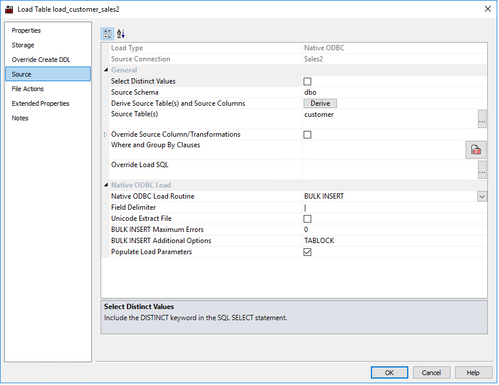Click the Override Load SQL text field
The width and height of the screenshot is (499, 385).
(390, 170)
